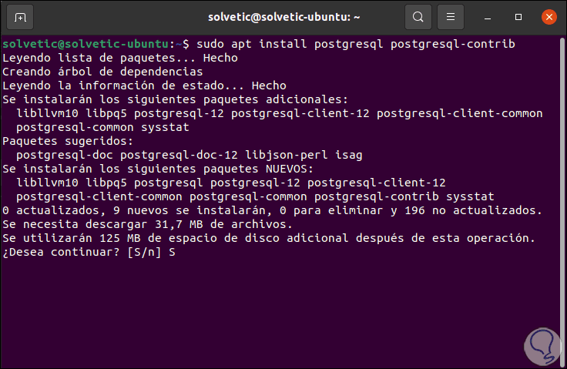
Task: Click the "Se necesita descargar 31,7 MB" line
Action: click(147, 224)
